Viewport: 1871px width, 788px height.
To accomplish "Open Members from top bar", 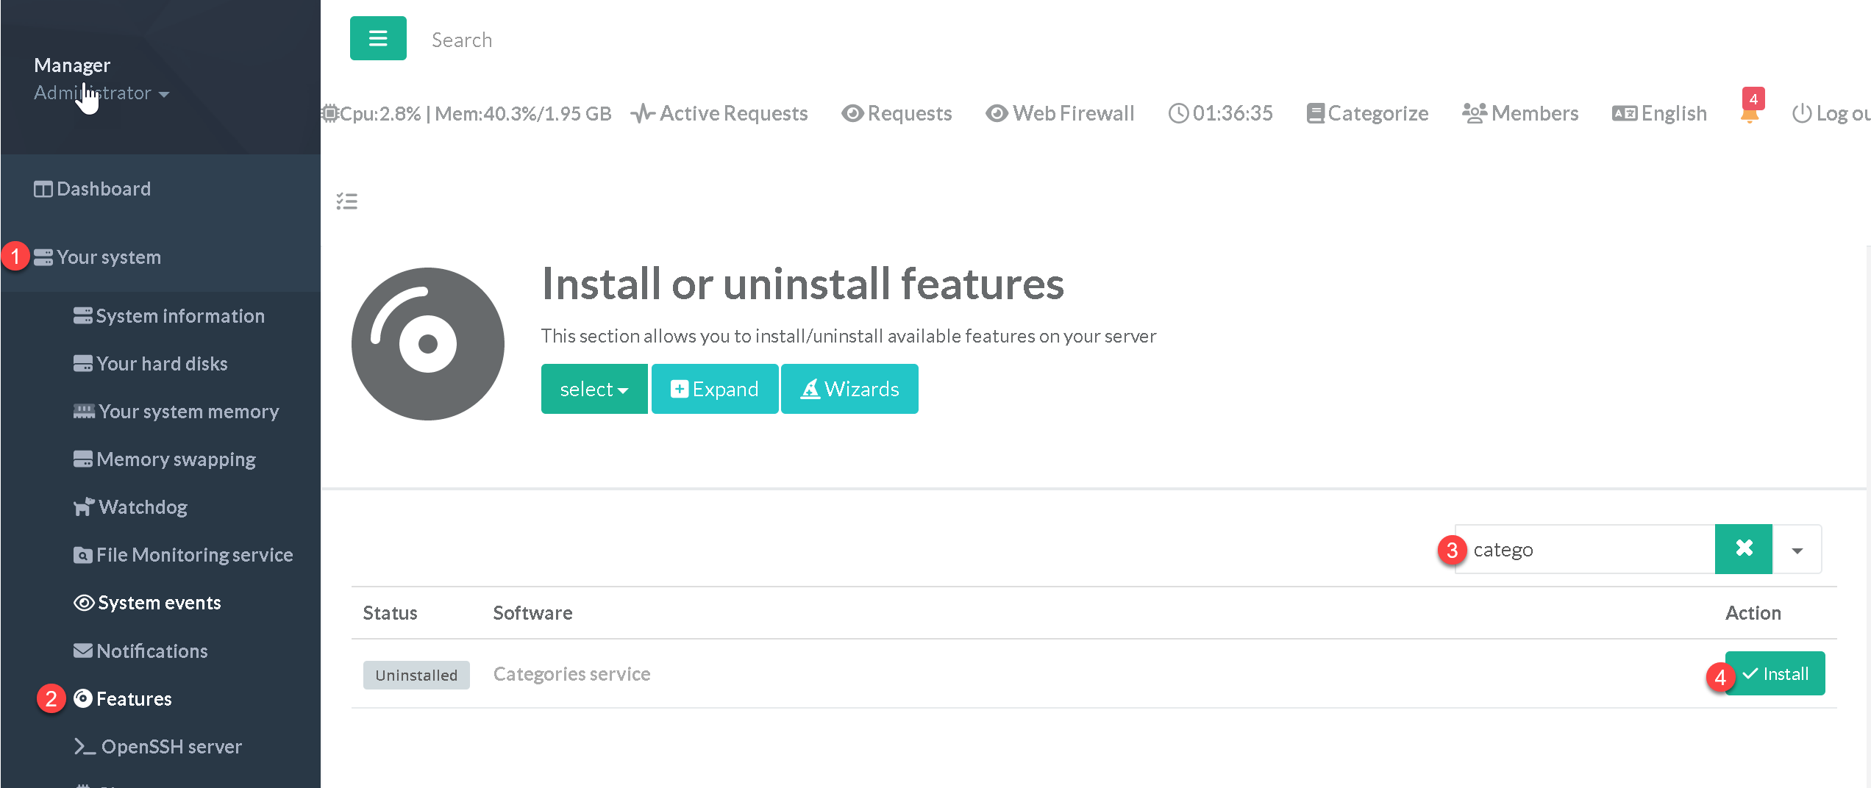I will pyautogui.click(x=1519, y=113).
